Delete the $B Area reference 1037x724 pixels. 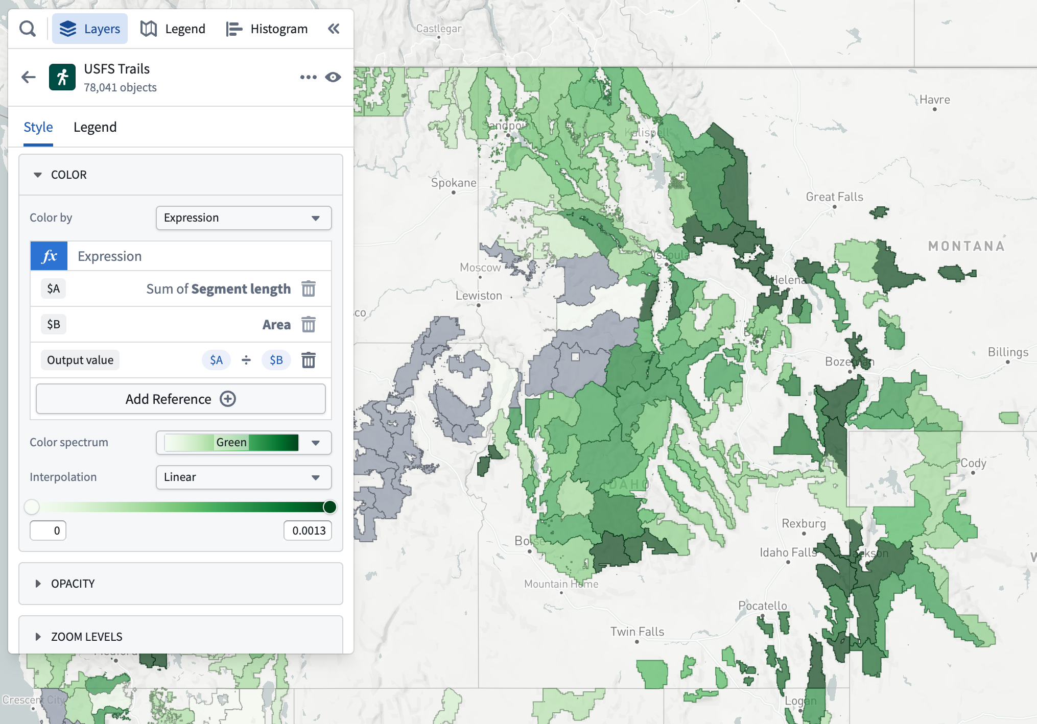309,325
